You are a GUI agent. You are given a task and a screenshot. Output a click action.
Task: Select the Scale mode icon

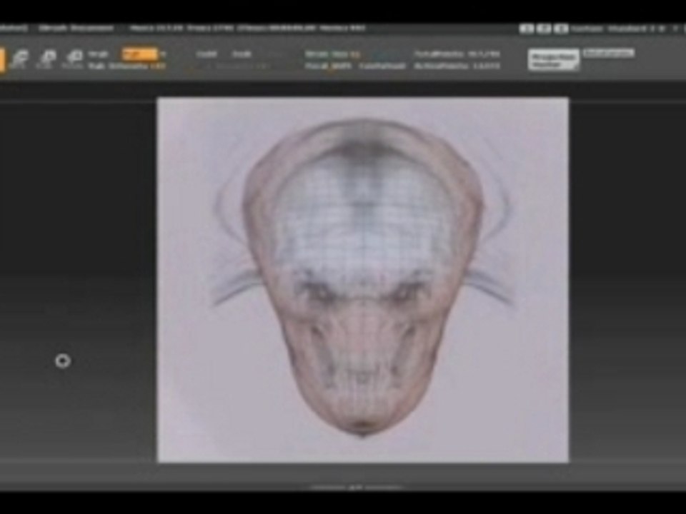tap(46, 59)
